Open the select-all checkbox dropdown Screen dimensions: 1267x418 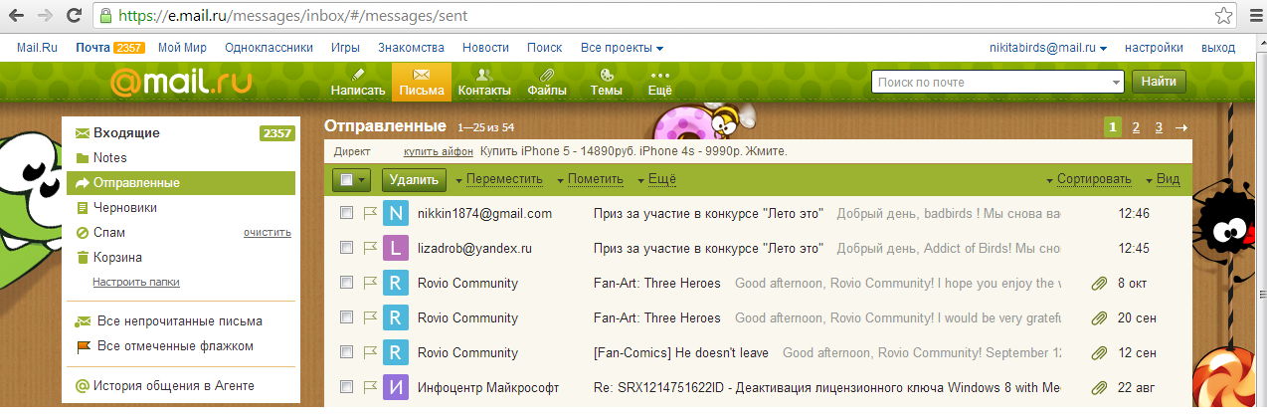(351, 180)
